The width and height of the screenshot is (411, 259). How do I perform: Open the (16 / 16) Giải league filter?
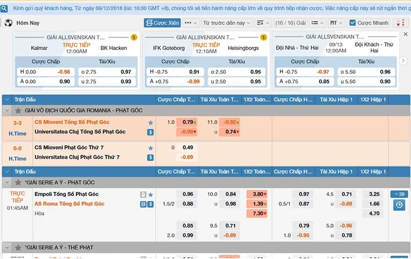(290, 23)
